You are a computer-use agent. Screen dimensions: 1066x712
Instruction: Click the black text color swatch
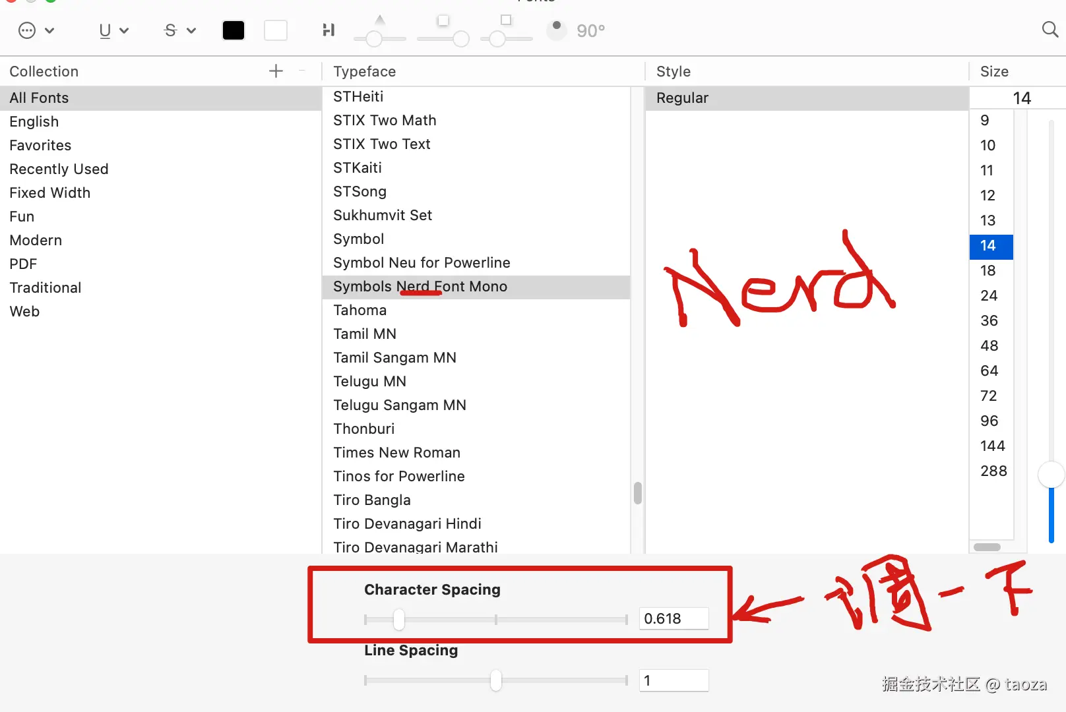(x=234, y=30)
